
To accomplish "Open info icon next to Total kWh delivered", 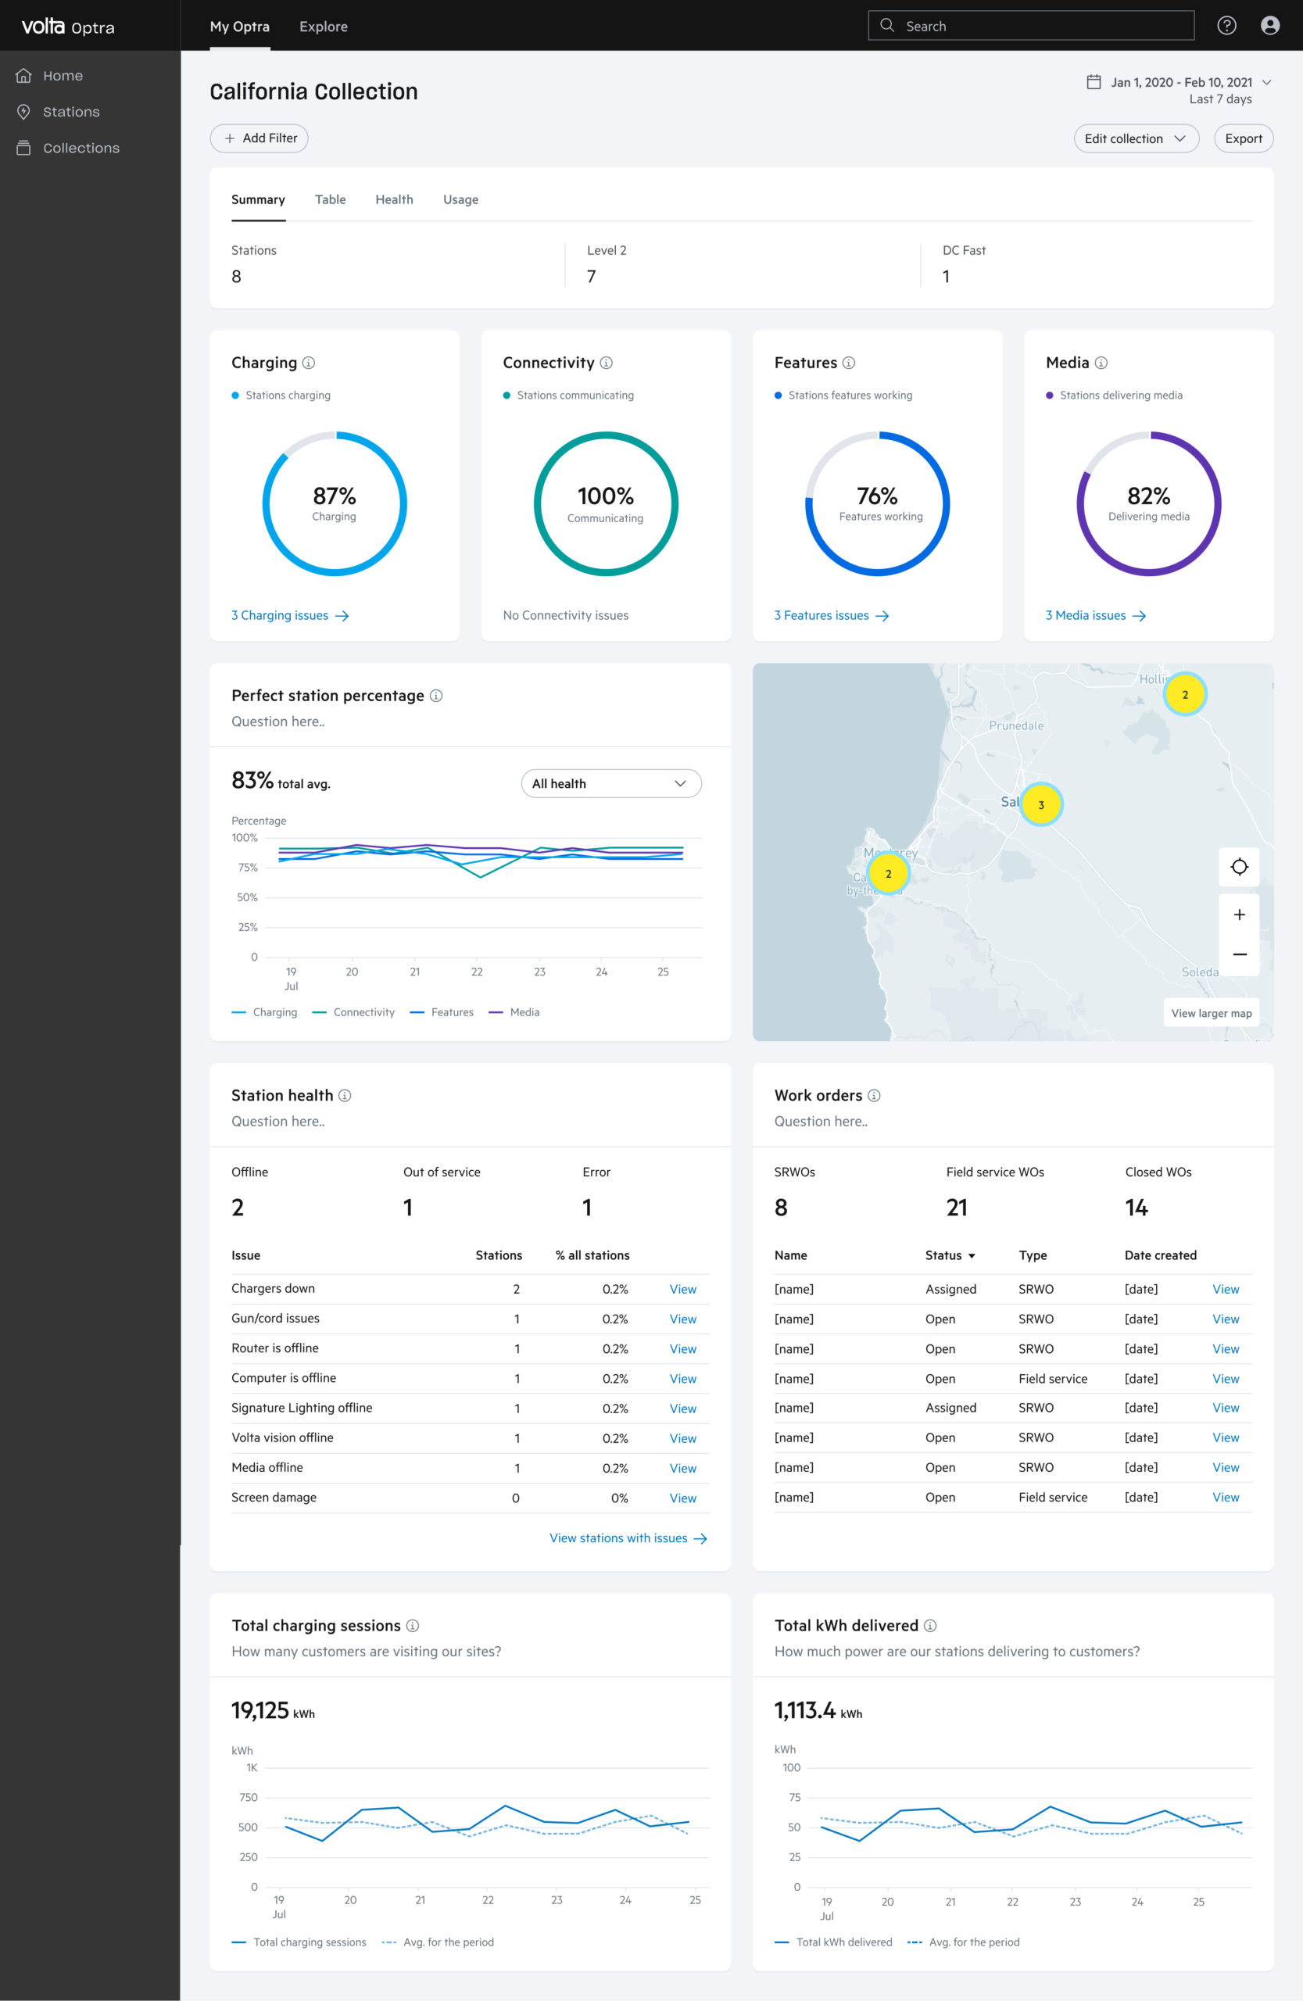I will click(x=931, y=1626).
